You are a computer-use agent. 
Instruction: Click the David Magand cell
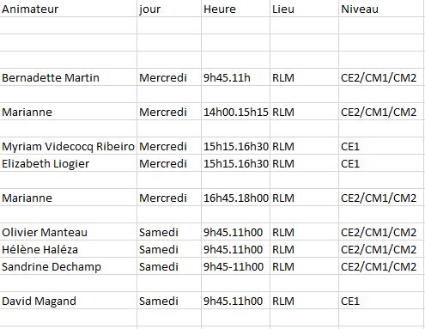coord(69,301)
